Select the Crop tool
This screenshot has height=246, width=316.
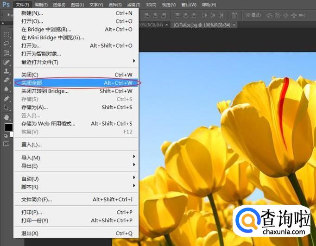pos(6,53)
